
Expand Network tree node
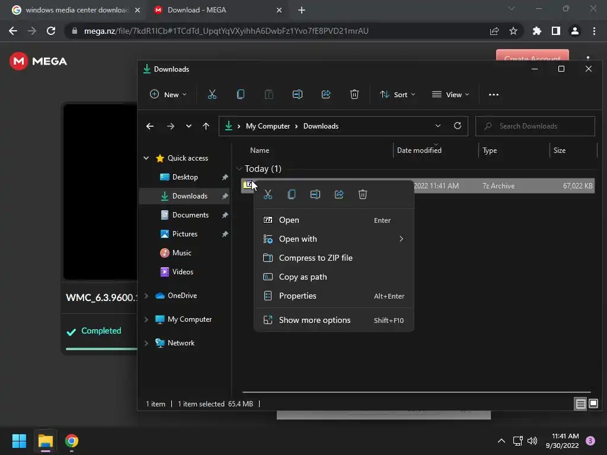tap(146, 343)
